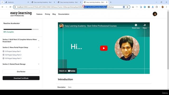Bookmark this page with the star icon
Image resolution: width=169 pixels, height=95 pixels.
tap(127, 7)
